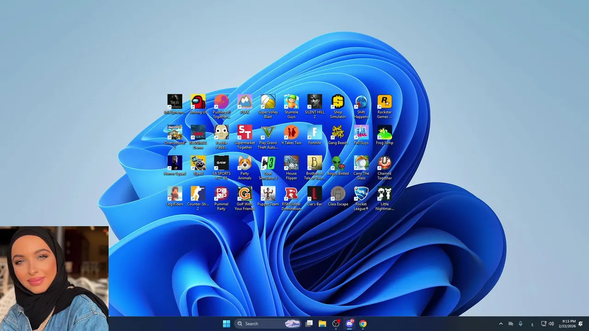Open the REANIMAL Demo shortcut

(x=198, y=137)
